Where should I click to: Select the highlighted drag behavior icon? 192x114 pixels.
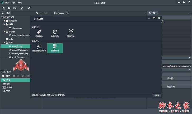coord(55,48)
